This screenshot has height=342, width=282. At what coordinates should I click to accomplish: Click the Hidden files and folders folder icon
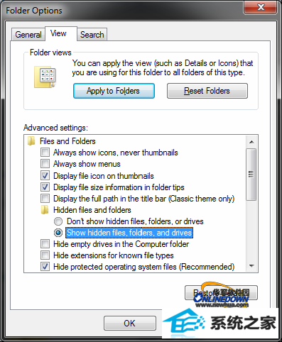(x=45, y=210)
